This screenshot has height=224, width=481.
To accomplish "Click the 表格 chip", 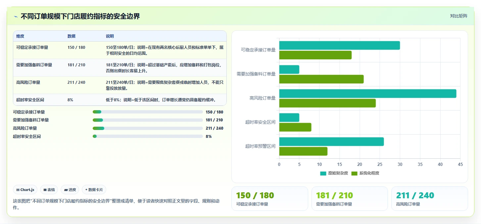I will [49, 190].
